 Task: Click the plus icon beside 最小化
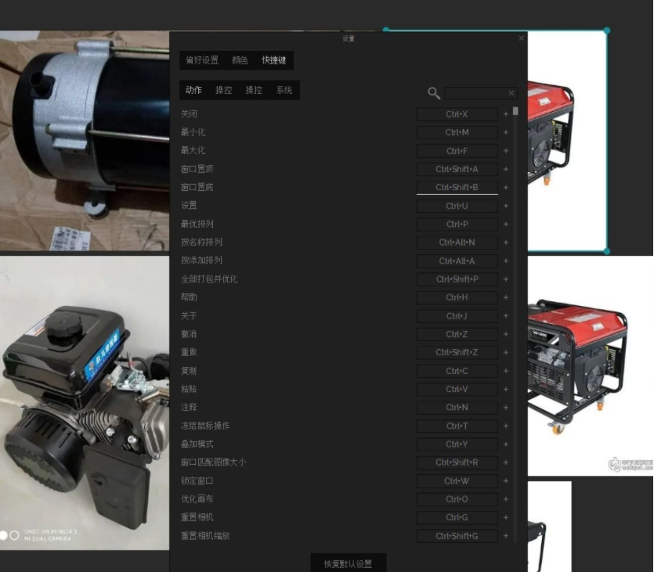pos(505,132)
